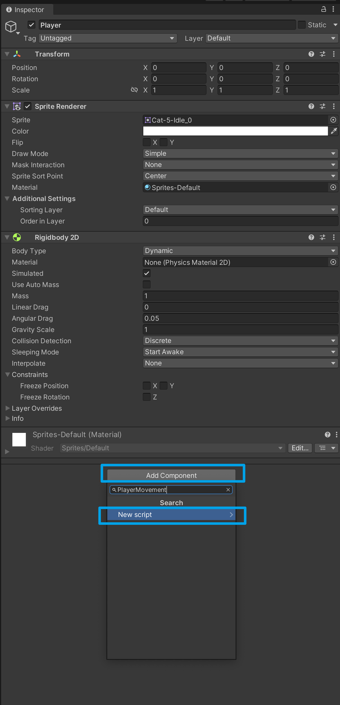The width and height of the screenshot is (340, 705).
Task: Clear the component search text
Action: click(x=228, y=490)
